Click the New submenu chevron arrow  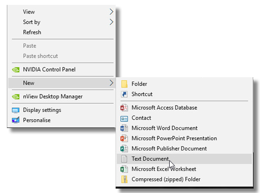tap(111, 83)
